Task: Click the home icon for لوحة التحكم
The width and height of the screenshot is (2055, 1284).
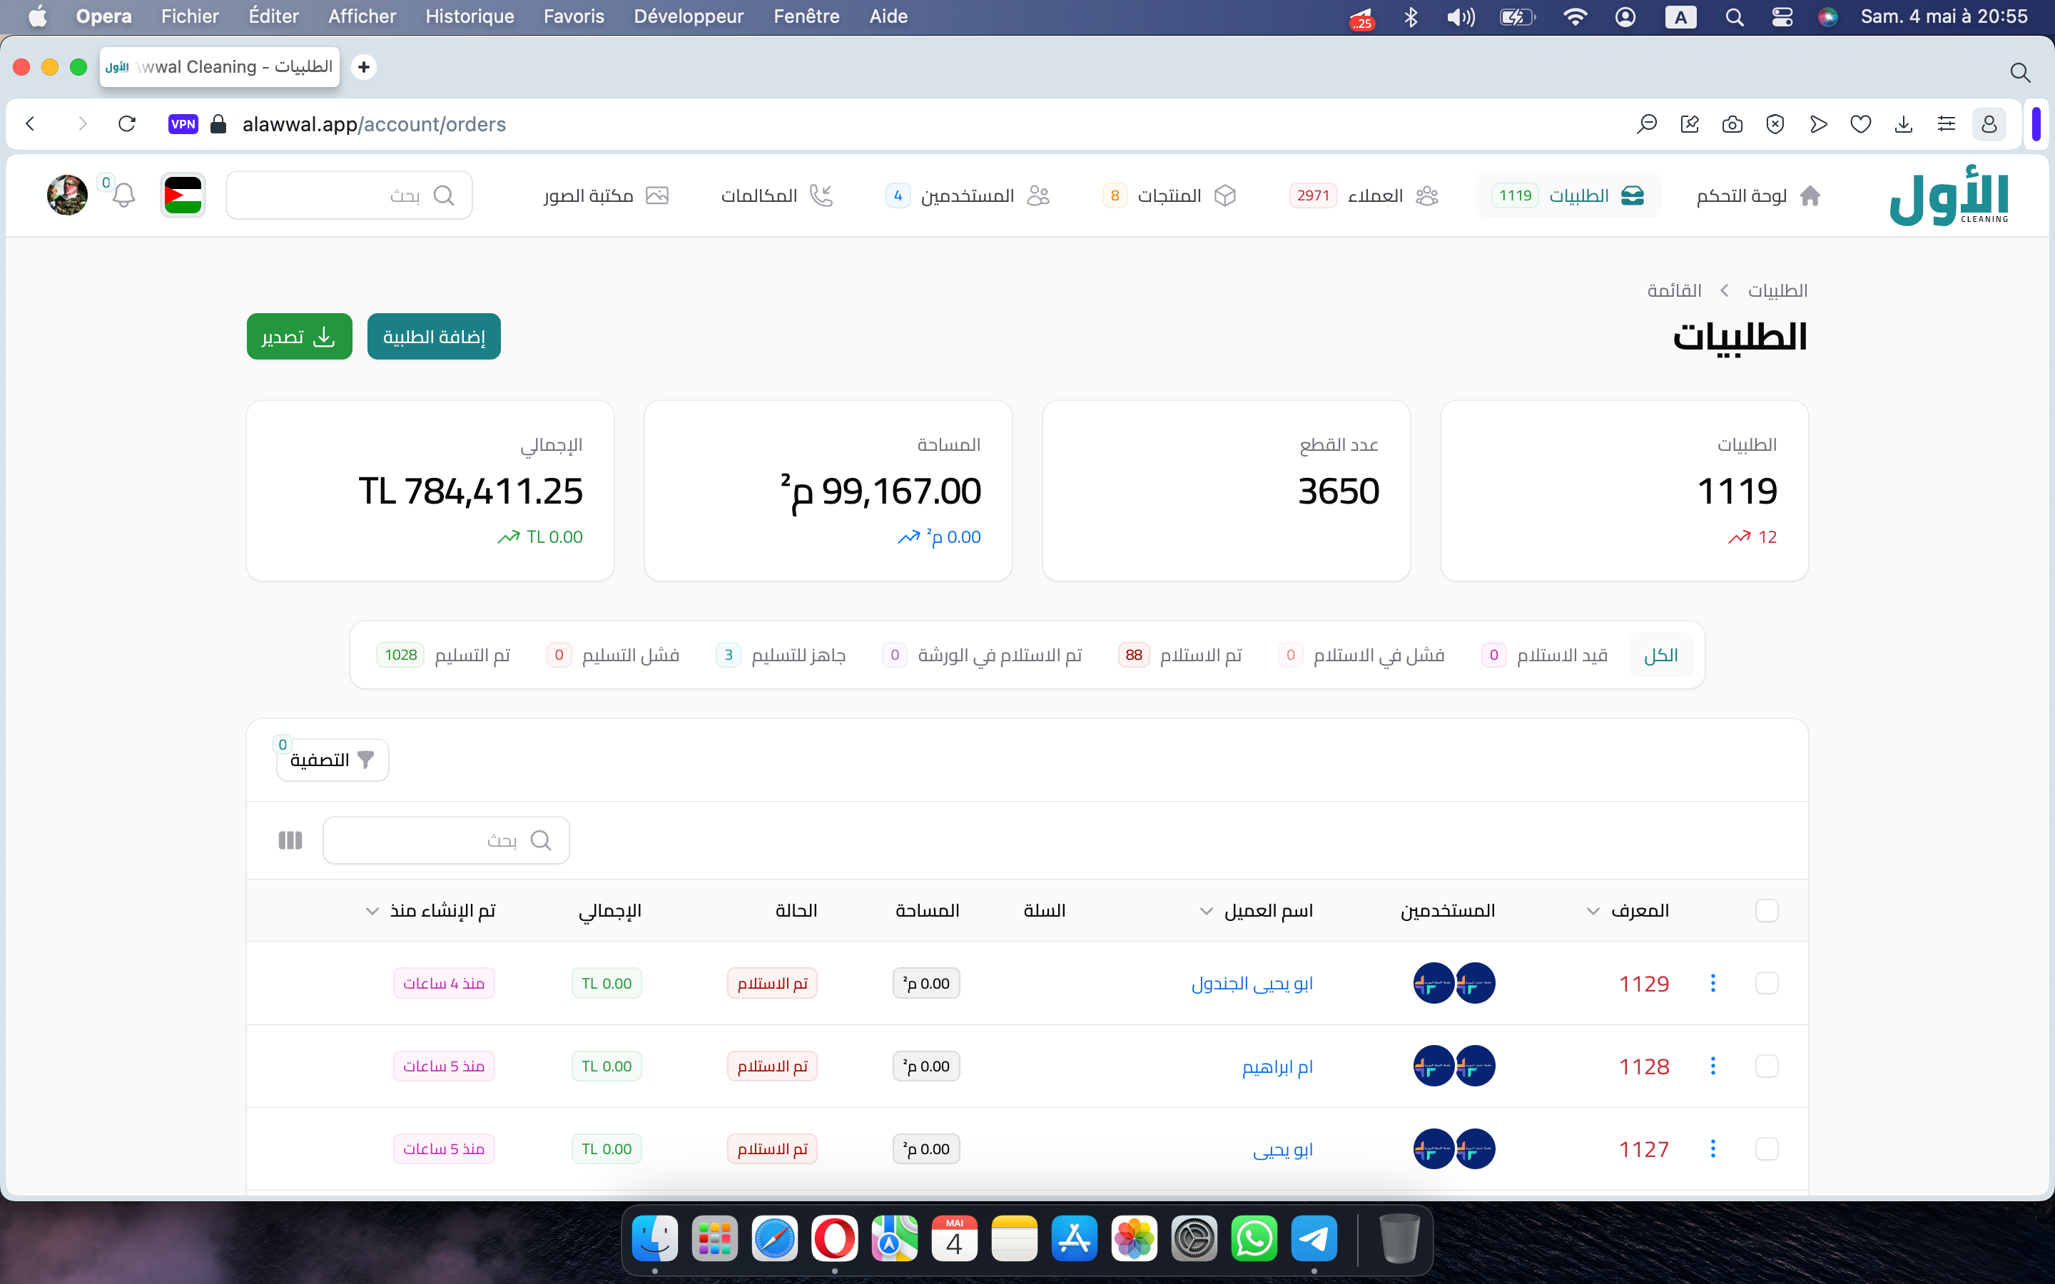Action: pos(1810,195)
